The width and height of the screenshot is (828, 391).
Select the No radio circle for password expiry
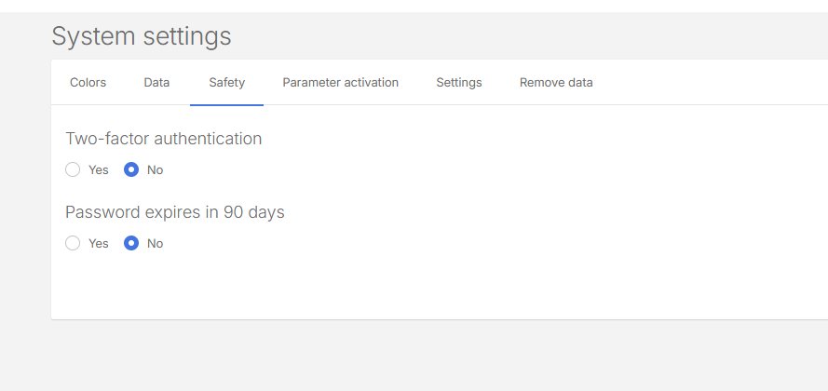(x=131, y=243)
